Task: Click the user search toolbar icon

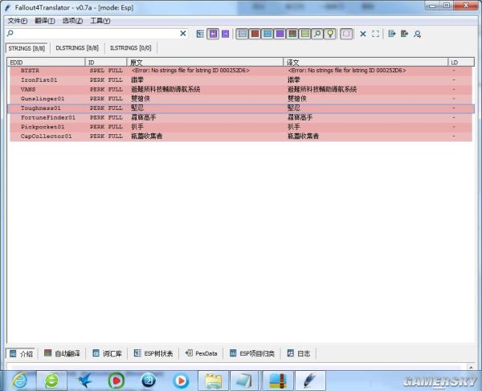Action: point(417,34)
